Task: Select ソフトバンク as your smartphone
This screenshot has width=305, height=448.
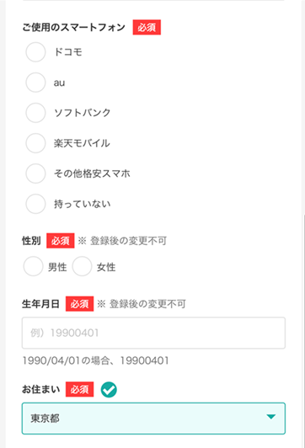Action: point(35,113)
